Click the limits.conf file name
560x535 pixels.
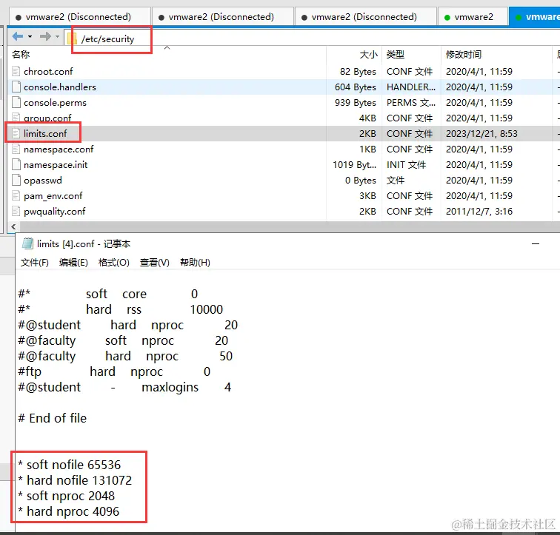(x=45, y=133)
